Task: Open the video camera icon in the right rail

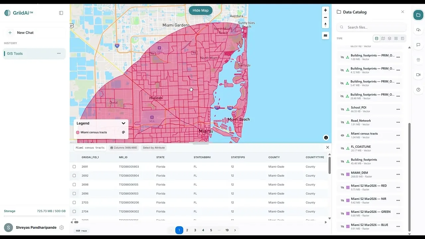Action: (x=418, y=75)
